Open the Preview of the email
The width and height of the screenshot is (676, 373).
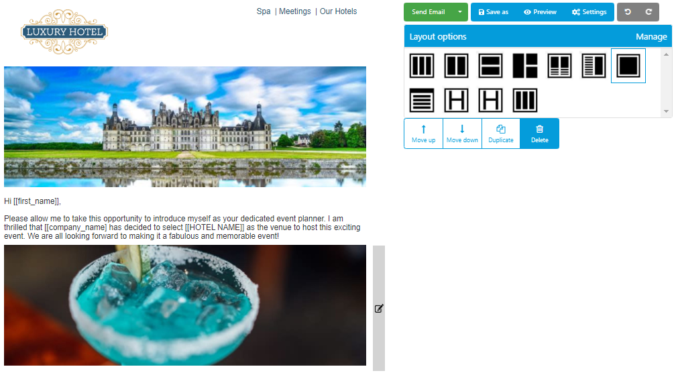coord(540,12)
